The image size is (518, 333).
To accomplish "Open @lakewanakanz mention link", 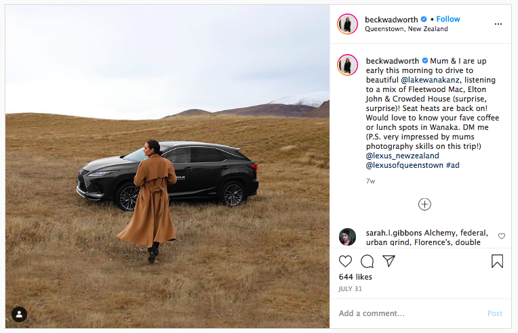I will click(430, 80).
